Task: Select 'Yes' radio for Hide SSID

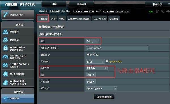Action: coord(88,54)
